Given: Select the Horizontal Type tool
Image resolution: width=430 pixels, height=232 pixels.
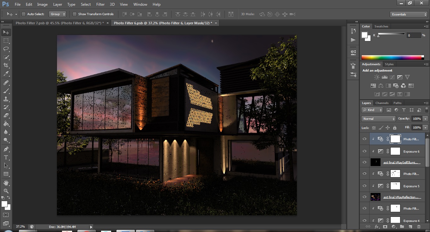Looking at the screenshot, I should [6, 157].
